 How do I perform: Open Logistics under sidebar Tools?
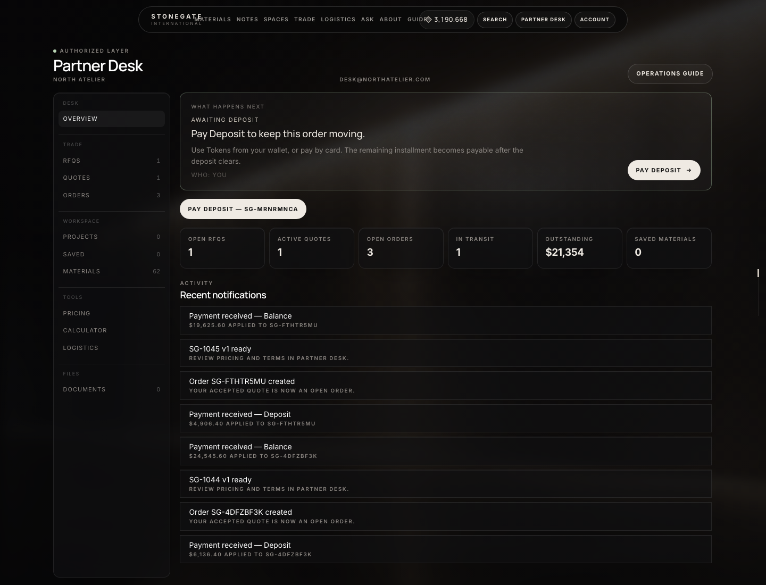pyautogui.click(x=112, y=348)
